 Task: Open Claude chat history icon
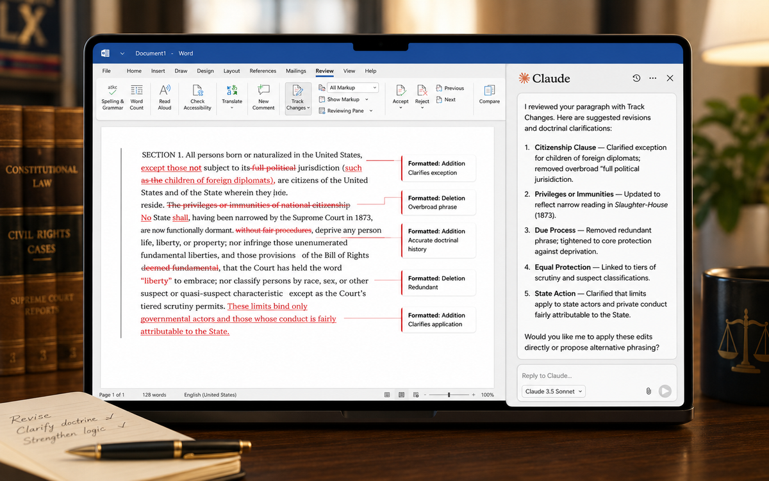[x=636, y=78]
